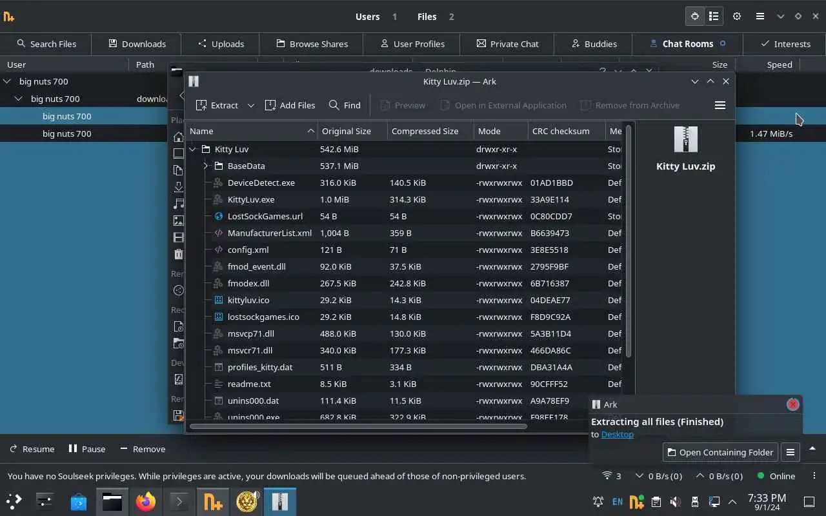This screenshot has width=826, height=516.
Task: Click Add Files in Ark toolbar
Action: (x=290, y=105)
